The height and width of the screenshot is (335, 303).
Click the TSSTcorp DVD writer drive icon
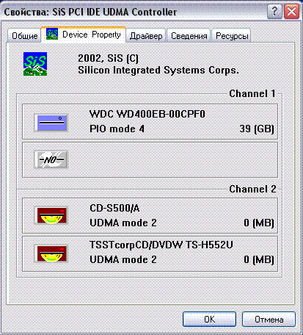coord(51,253)
